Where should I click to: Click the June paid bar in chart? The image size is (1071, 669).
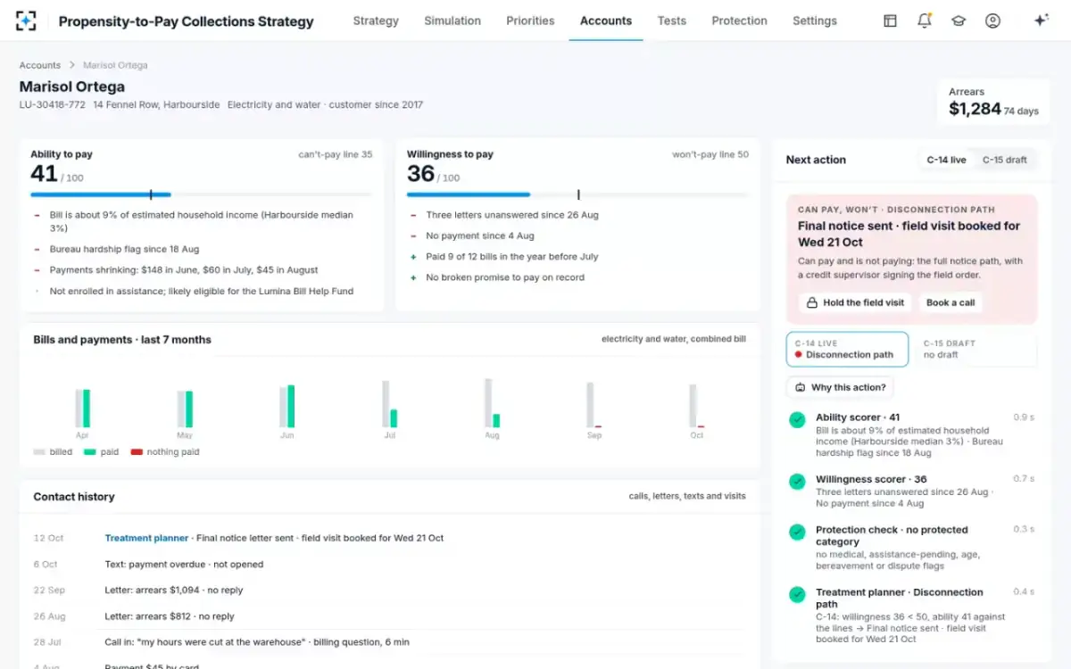point(291,407)
